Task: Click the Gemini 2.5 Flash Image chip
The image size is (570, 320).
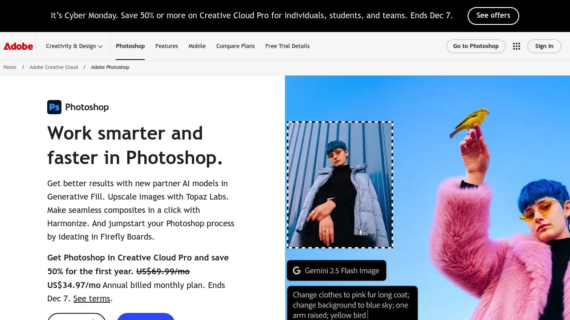Action: point(336,270)
